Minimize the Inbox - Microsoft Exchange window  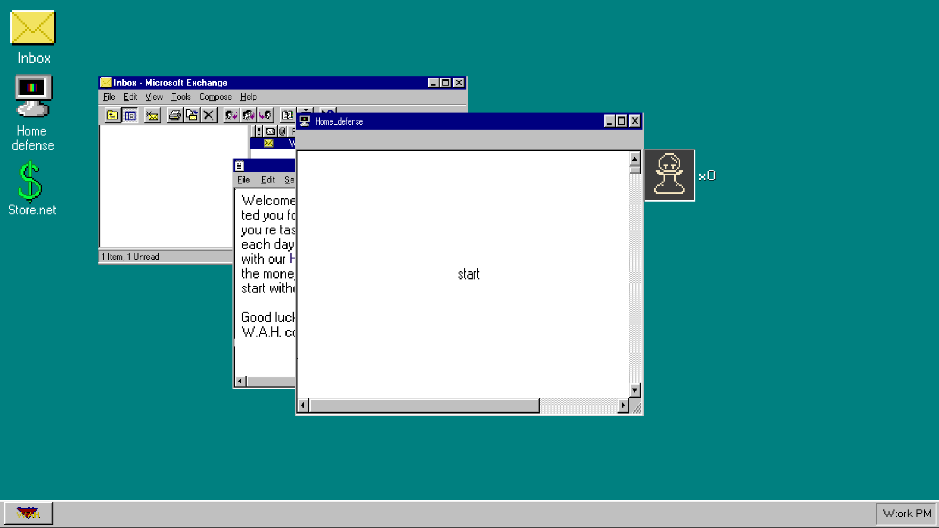coord(433,83)
